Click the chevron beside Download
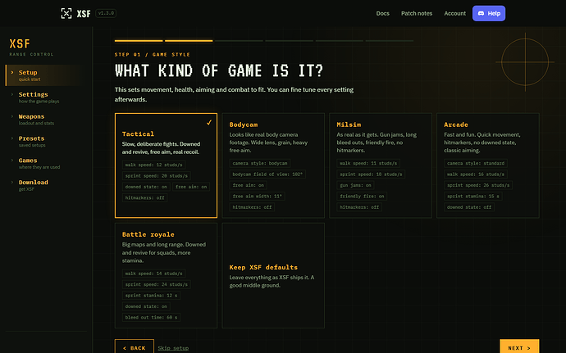Viewport: 566px width, 353px height. 12,182
